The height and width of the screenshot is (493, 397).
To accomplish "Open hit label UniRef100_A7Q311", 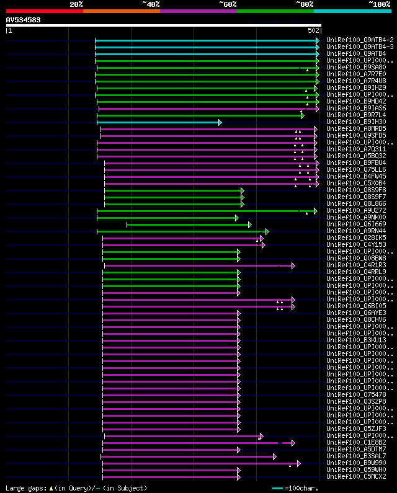I will point(356,149).
